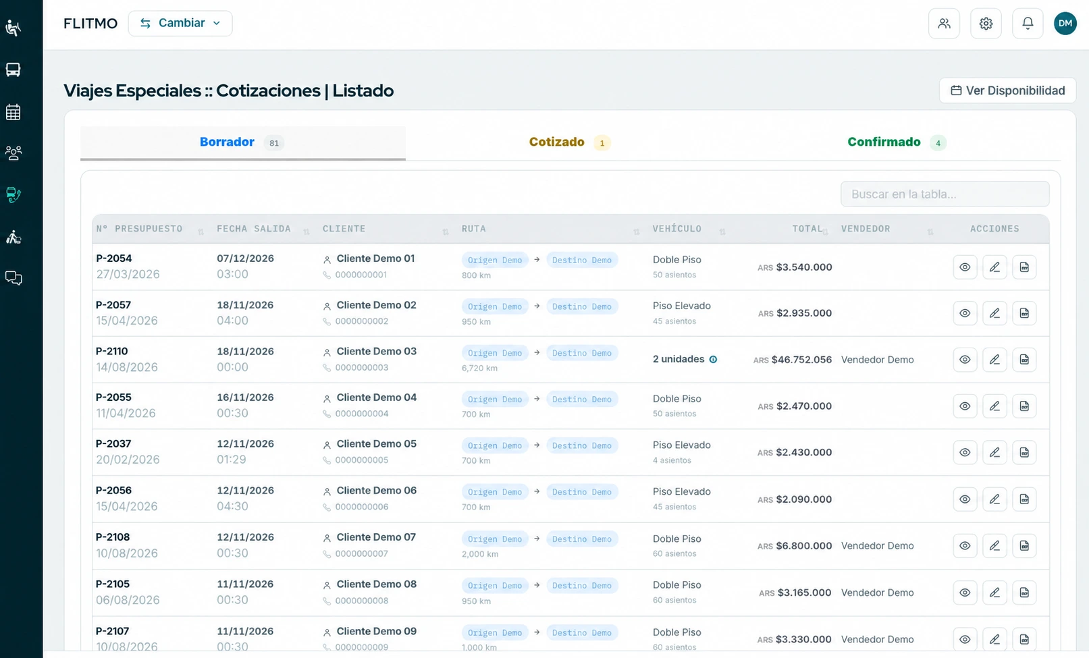Open the settings gear in top bar
Viewport: 1089px width, 658px height.
point(986,24)
